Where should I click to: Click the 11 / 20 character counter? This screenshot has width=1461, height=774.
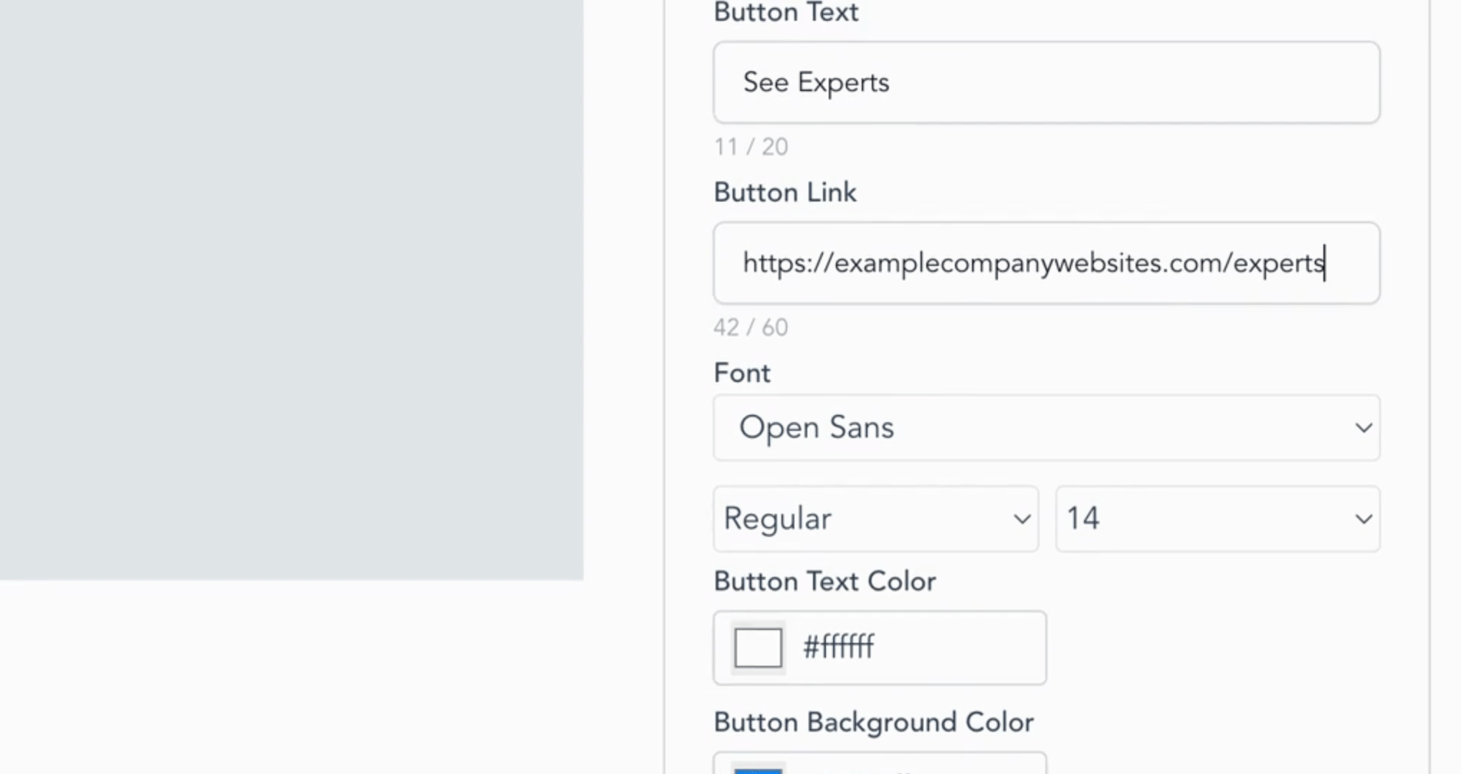751,147
